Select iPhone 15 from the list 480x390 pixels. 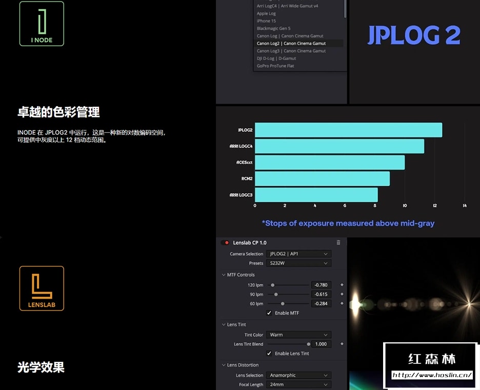(266, 21)
